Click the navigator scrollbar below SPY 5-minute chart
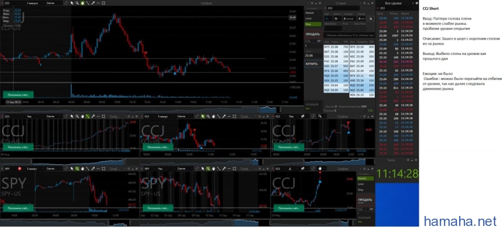Viewport: 502px width, 227px height. [x=70, y=222]
